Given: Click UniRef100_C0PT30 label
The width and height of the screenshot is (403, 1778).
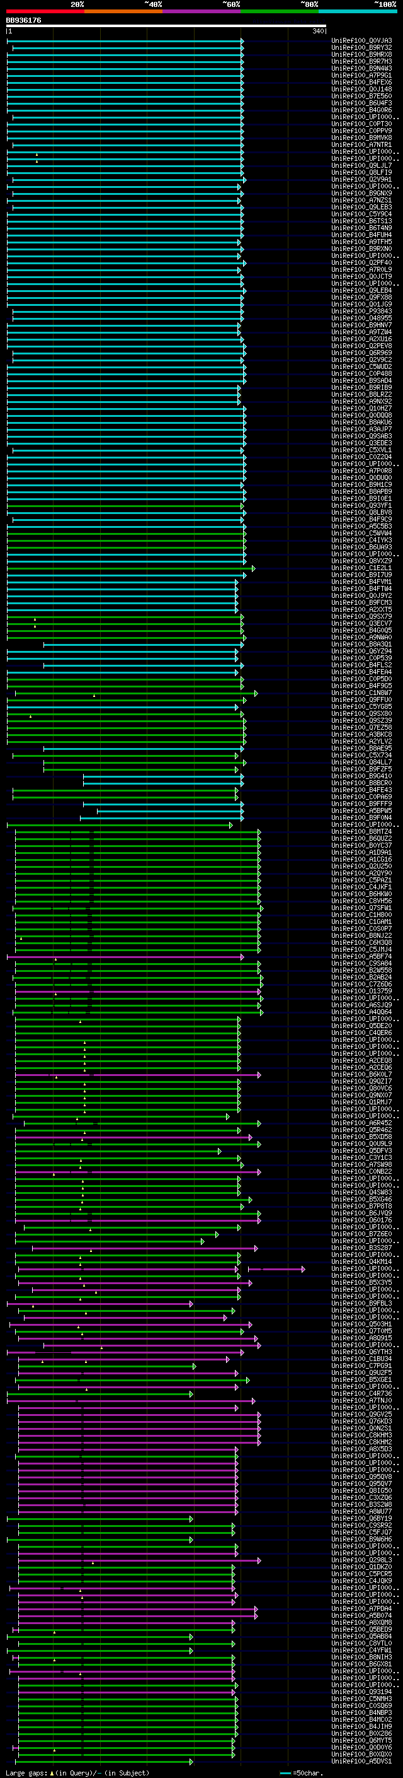Looking at the screenshot, I should tap(361, 124).
